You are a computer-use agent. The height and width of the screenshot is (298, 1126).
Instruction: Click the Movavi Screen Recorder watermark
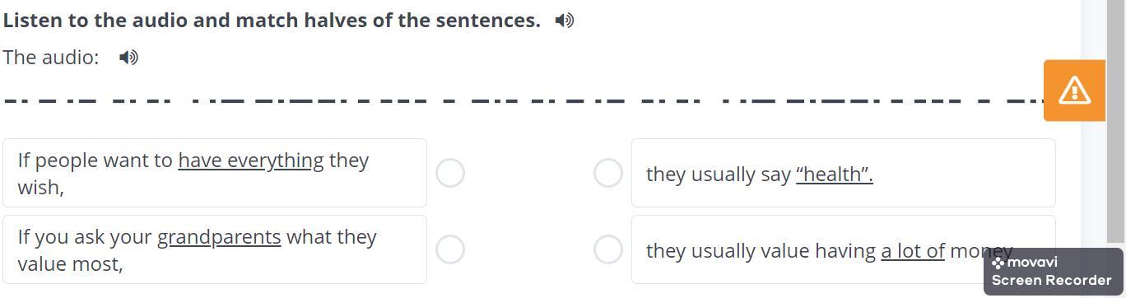click(1053, 272)
